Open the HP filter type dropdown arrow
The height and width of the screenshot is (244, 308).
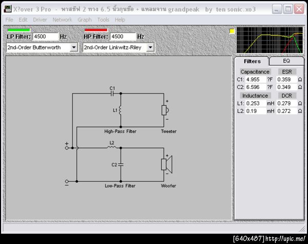tap(150, 47)
